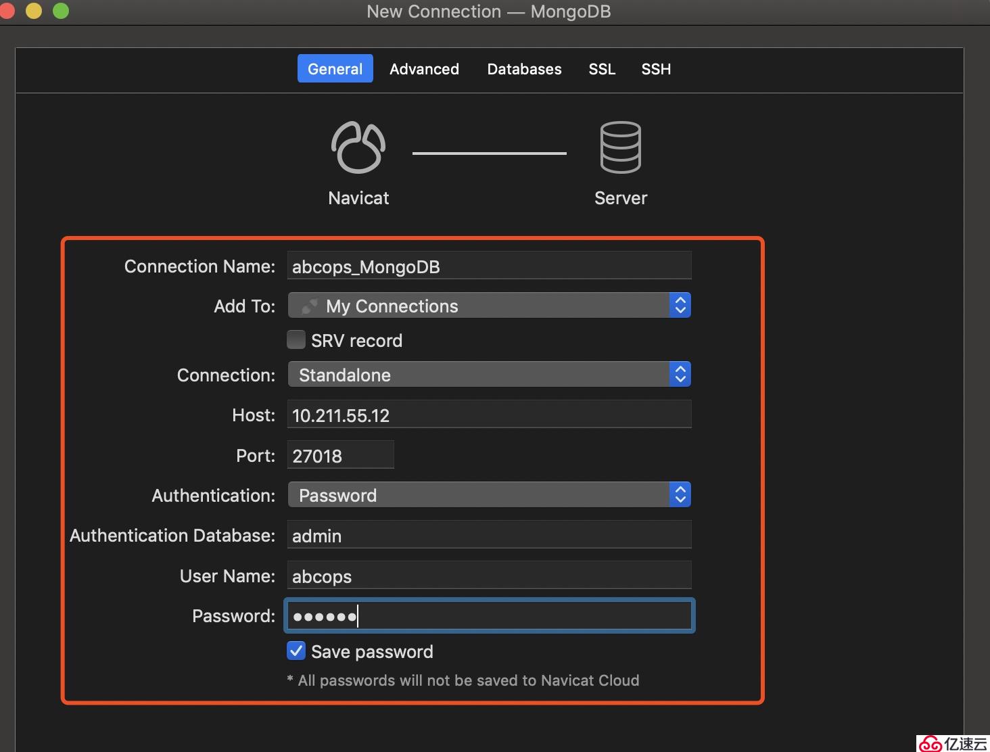
Task: Open the Connection type dropdown
Action: click(490, 375)
